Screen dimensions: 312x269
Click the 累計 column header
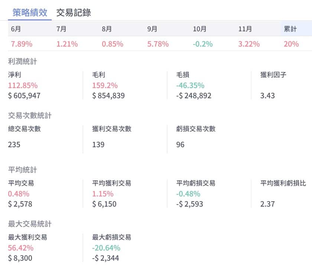coord(290,29)
